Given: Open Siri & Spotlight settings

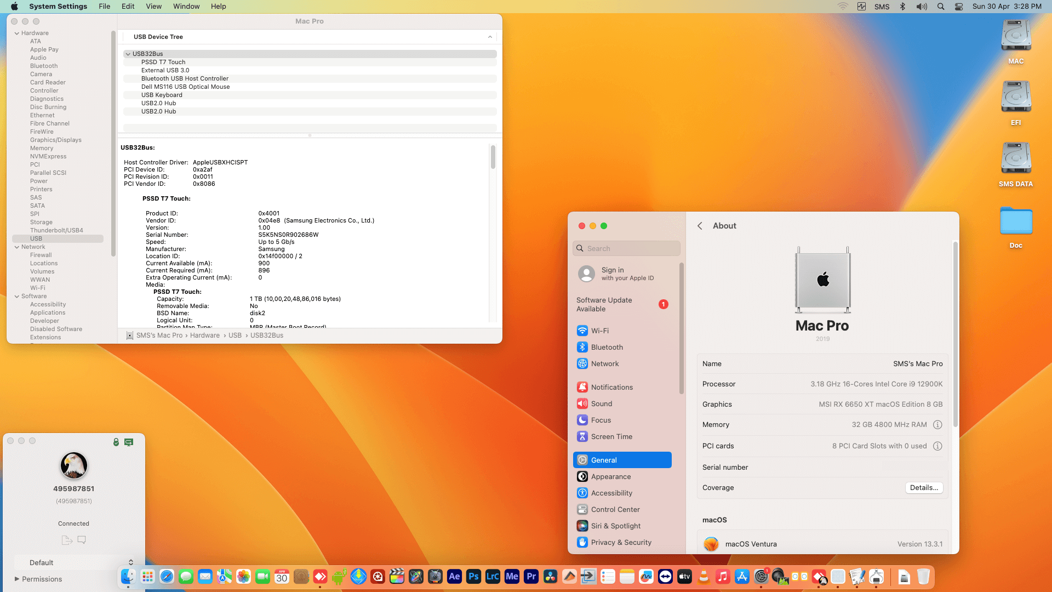Looking at the screenshot, I should pos(622,526).
